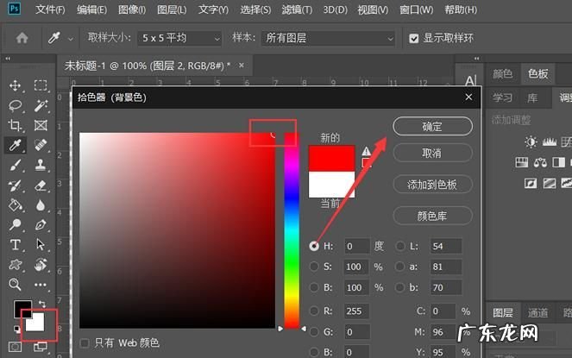Select the Zoom magnifier tool

pos(15,284)
